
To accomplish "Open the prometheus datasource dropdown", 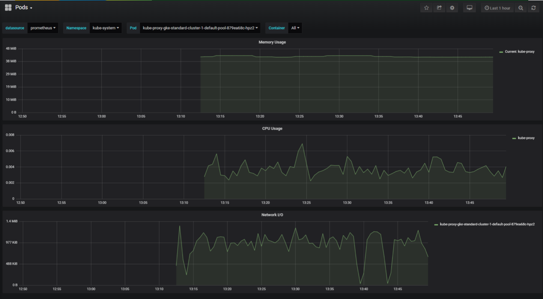I will (x=43, y=28).
